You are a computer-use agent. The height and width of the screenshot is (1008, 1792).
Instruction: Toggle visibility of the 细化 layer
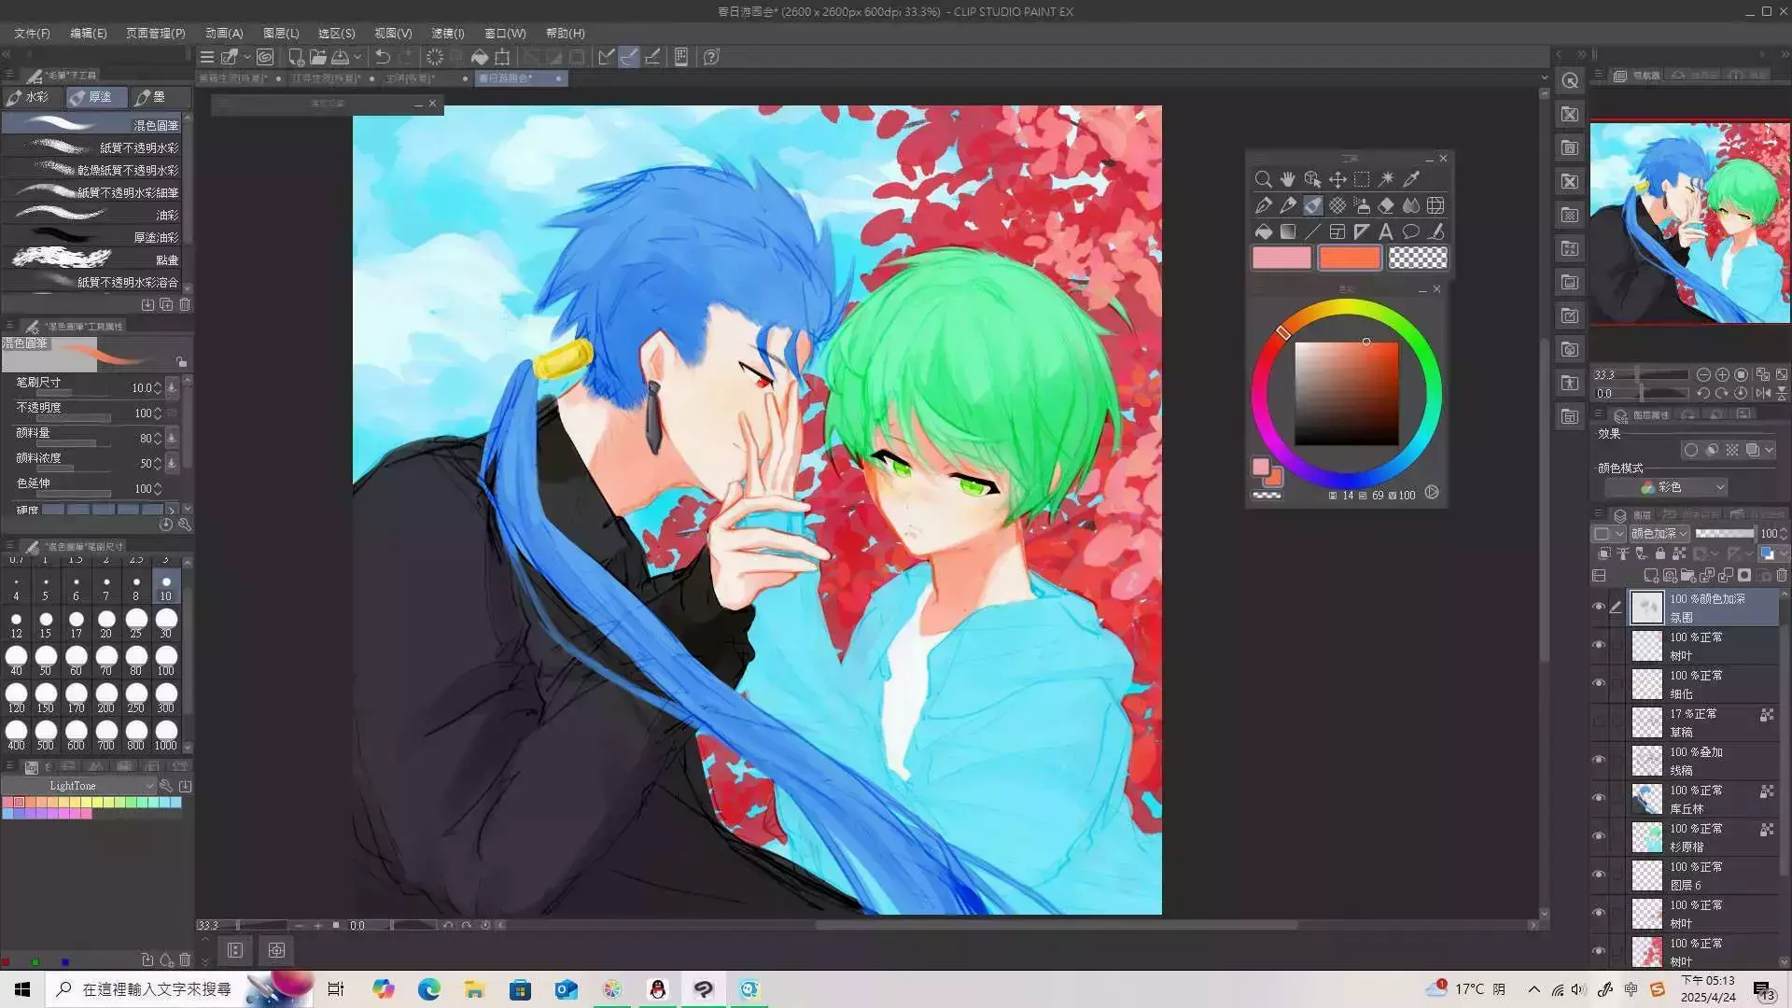(1599, 683)
